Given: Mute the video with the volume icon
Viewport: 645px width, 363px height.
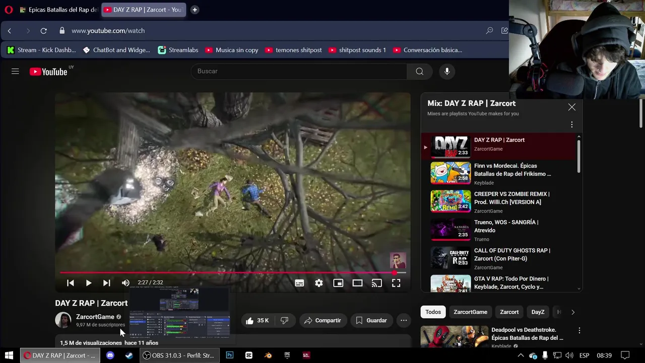Looking at the screenshot, I should coord(125,283).
